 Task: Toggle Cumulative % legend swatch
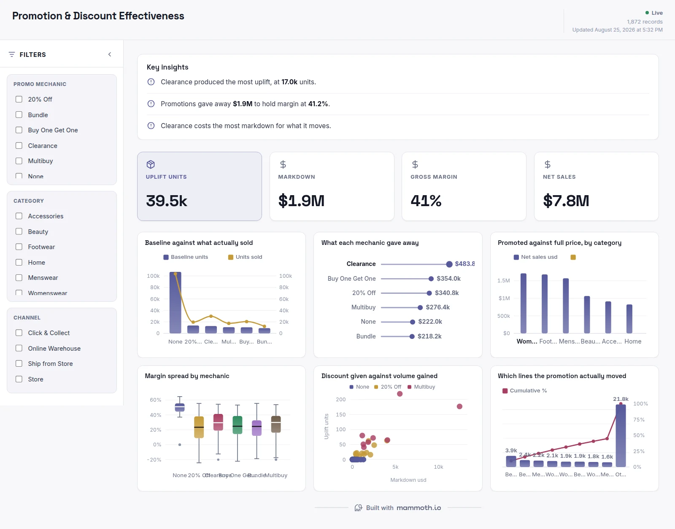tap(505, 391)
